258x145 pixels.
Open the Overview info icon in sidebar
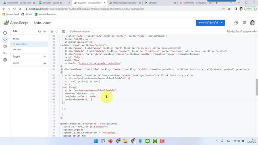pos(5,33)
